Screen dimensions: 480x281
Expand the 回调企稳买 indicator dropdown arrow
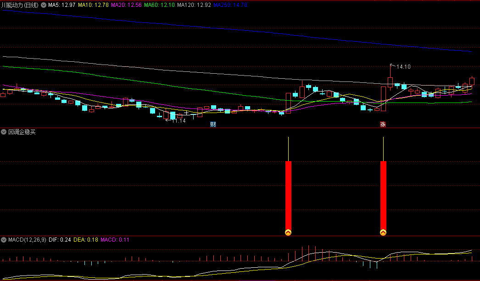(x=4, y=132)
